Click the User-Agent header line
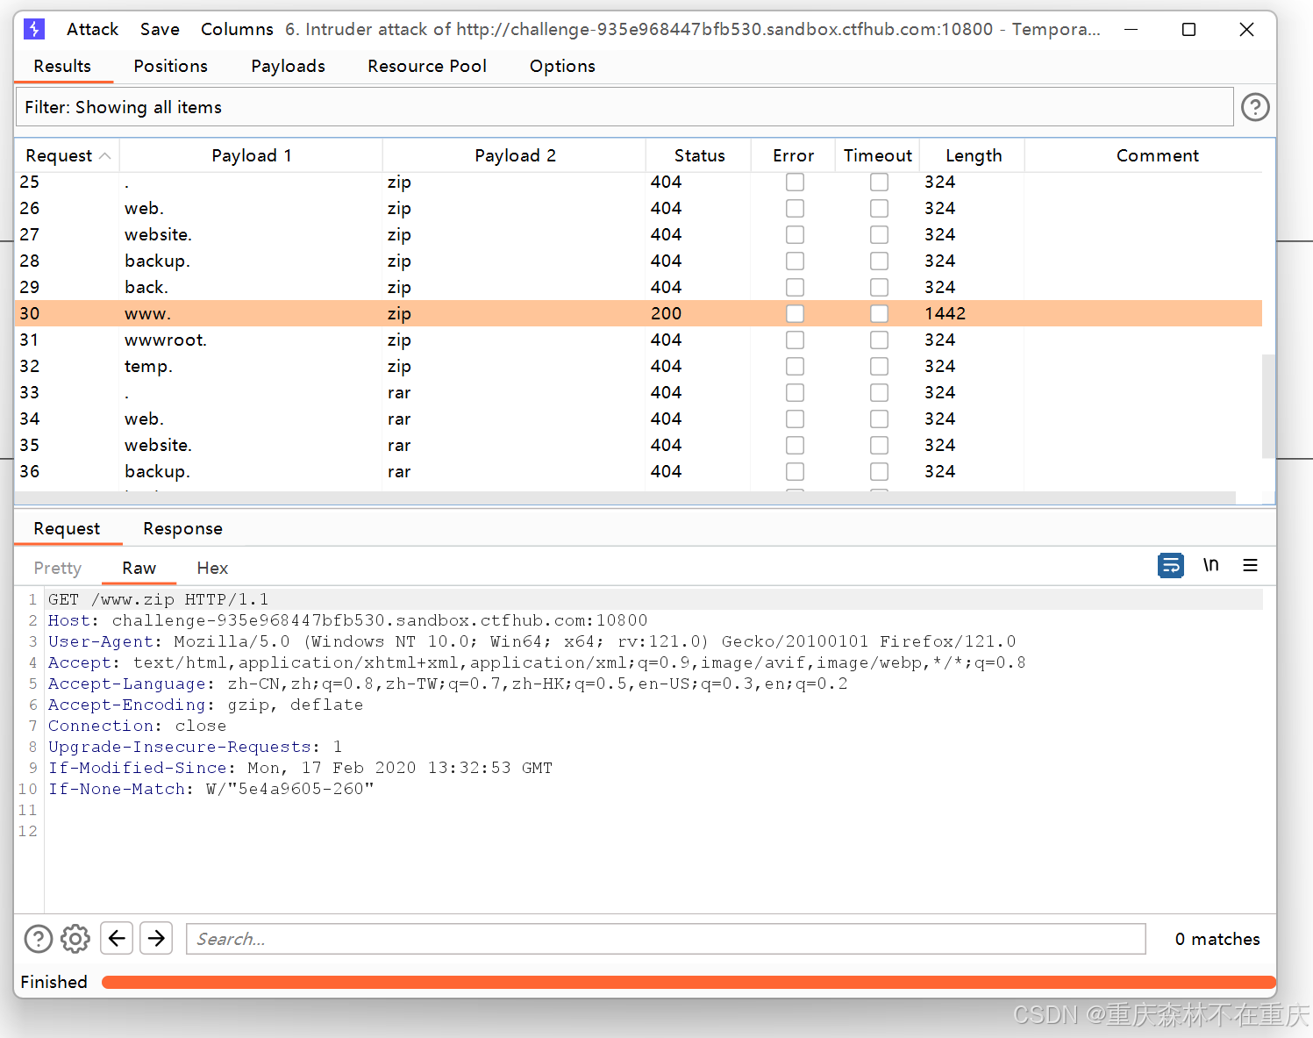1313x1038 pixels. click(x=532, y=641)
